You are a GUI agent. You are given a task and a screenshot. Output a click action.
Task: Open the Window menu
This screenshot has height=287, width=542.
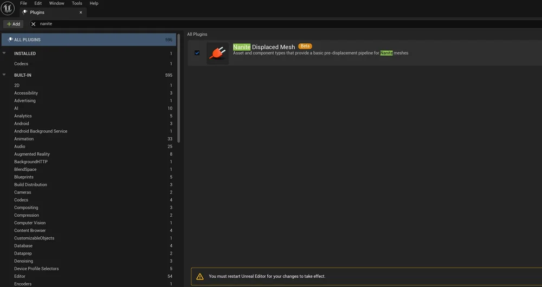pos(57,3)
